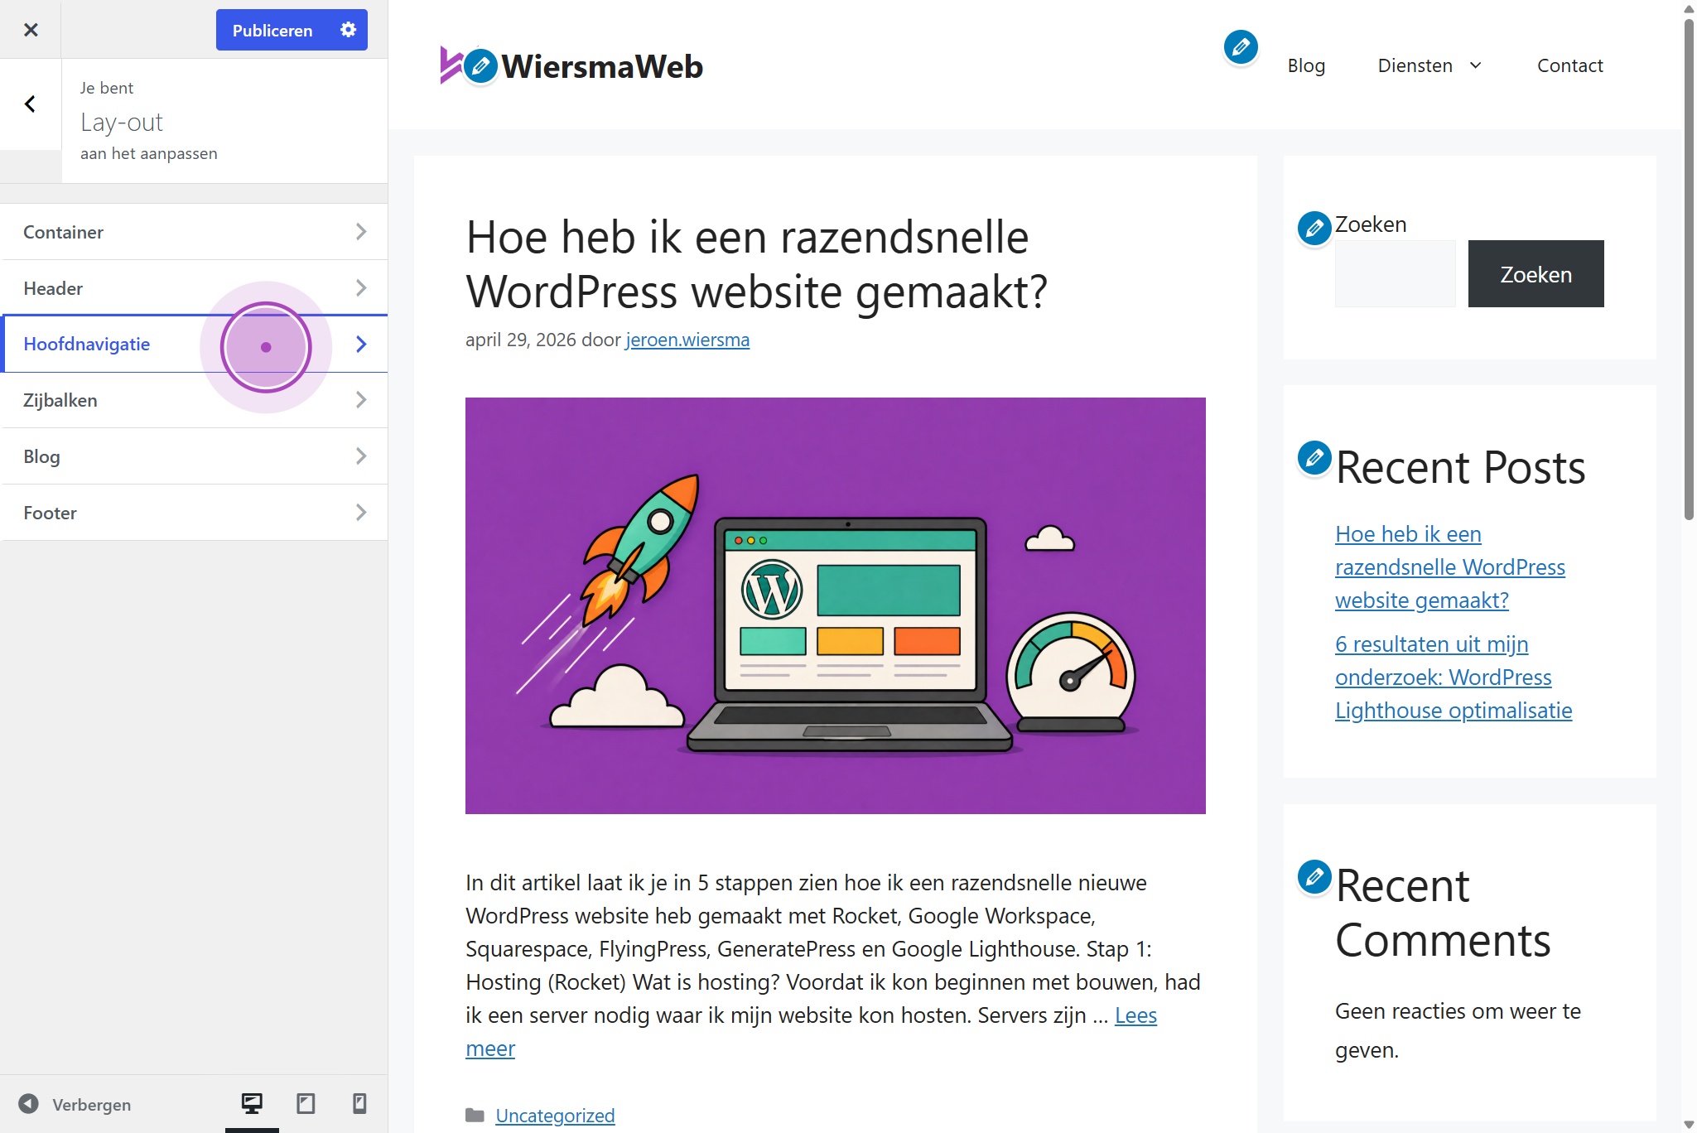The image size is (1697, 1133).
Task: Expand Container via its chevron arrow
Action: pyautogui.click(x=361, y=232)
